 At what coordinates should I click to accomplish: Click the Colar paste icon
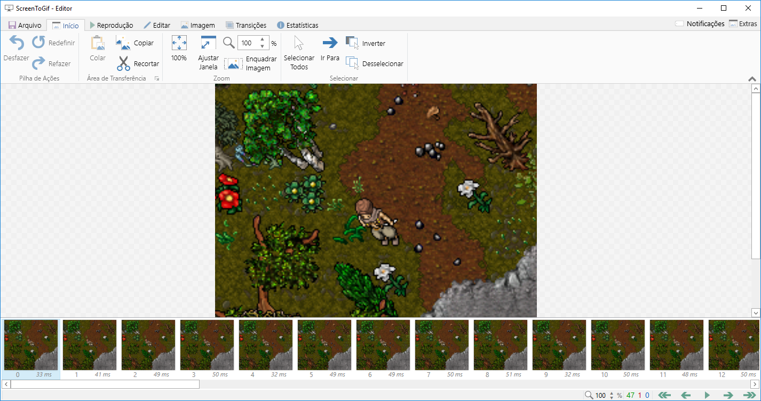(98, 43)
